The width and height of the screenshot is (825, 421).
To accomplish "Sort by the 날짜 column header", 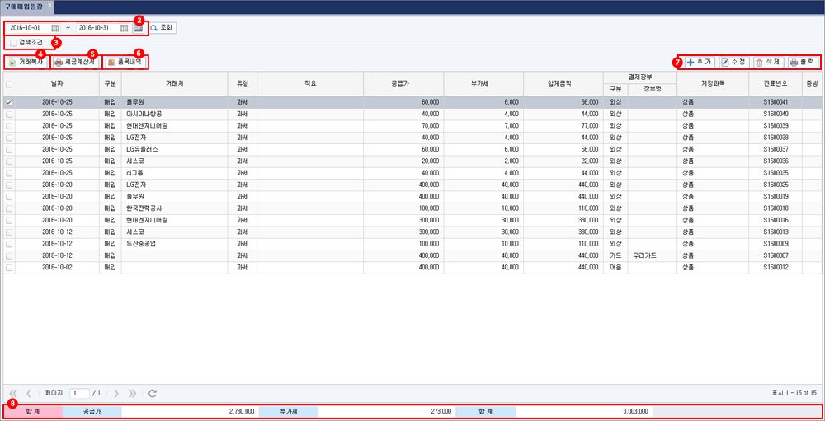I will (x=57, y=83).
